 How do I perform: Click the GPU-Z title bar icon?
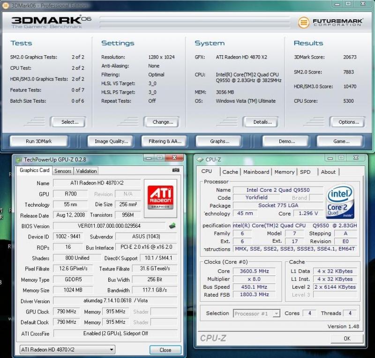click(18, 159)
